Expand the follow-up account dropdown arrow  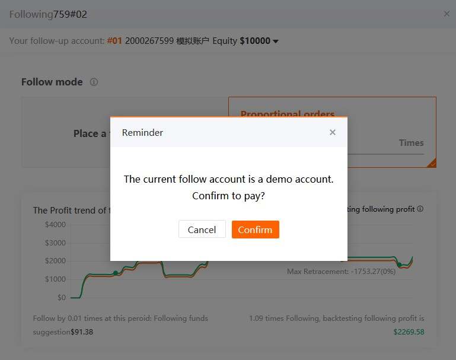tap(276, 42)
